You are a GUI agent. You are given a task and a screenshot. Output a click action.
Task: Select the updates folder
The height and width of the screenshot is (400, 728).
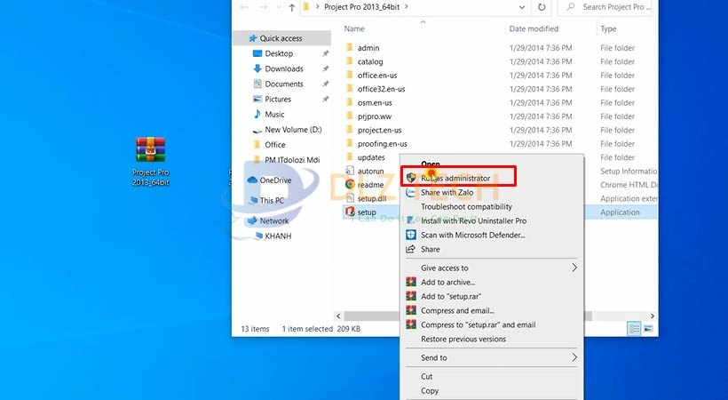point(371,157)
